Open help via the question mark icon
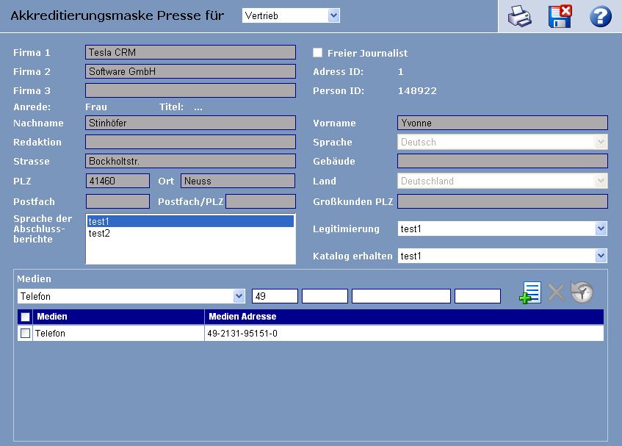This screenshot has width=622, height=446. pos(600,16)
